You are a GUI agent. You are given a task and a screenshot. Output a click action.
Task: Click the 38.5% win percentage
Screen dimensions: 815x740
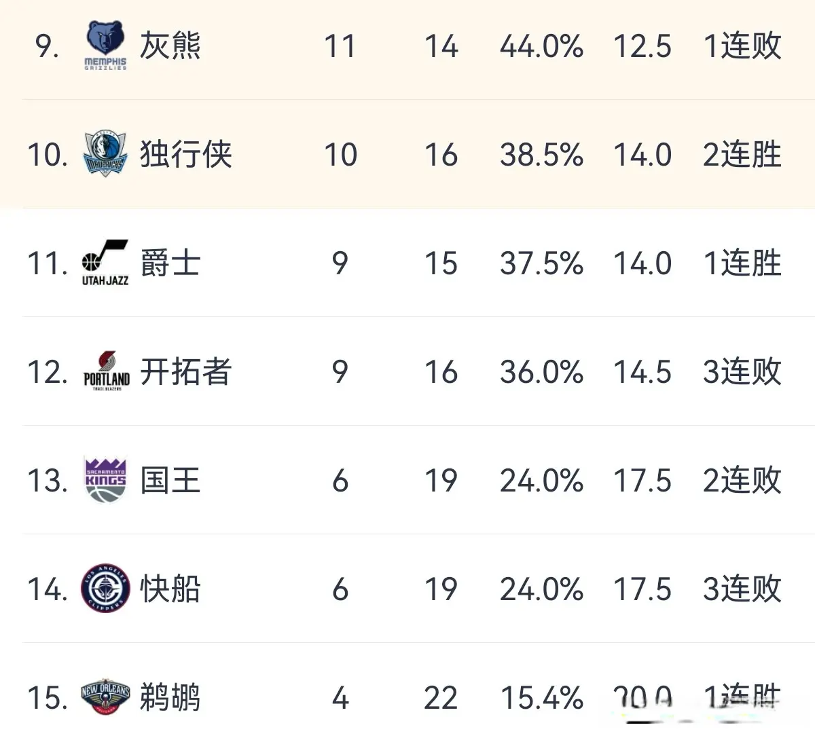pyautogui.click(x=541, y=155)
